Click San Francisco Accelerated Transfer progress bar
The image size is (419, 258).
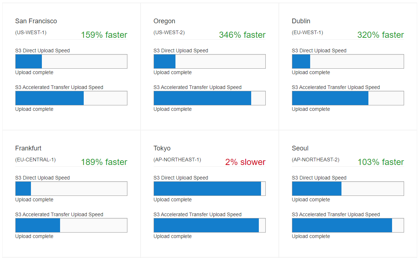[71, 98]
